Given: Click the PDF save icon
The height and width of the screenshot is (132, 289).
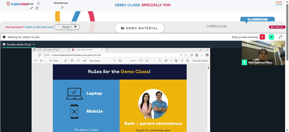Looking at the screenshot, I should point(171,61).
